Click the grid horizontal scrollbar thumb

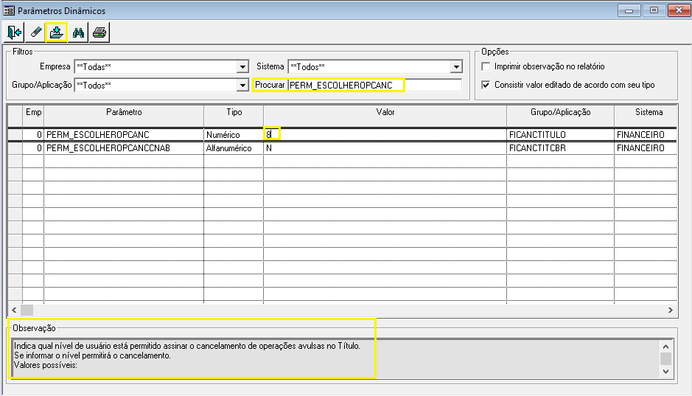click(27, 310)
